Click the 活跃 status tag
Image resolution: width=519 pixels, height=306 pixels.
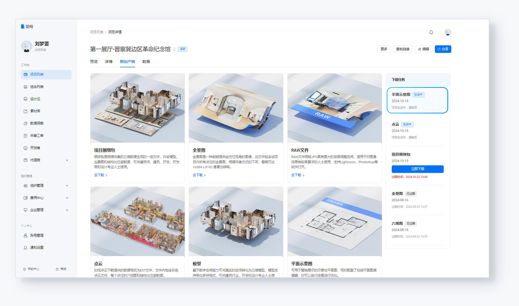[183, 49]
